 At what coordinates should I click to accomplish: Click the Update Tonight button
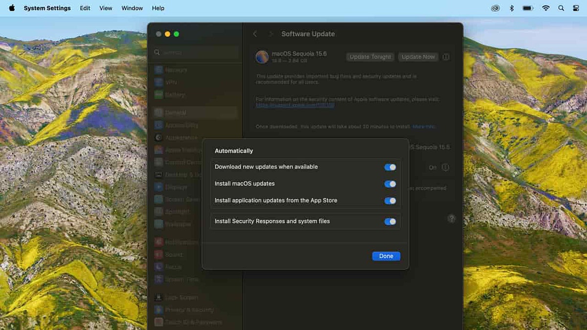[370, 57]
